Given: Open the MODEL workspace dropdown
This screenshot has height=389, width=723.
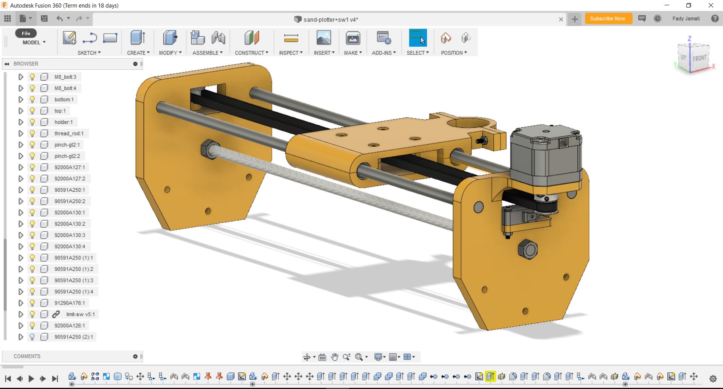Looking at the screenshot, I should click(x=34, y=43).
